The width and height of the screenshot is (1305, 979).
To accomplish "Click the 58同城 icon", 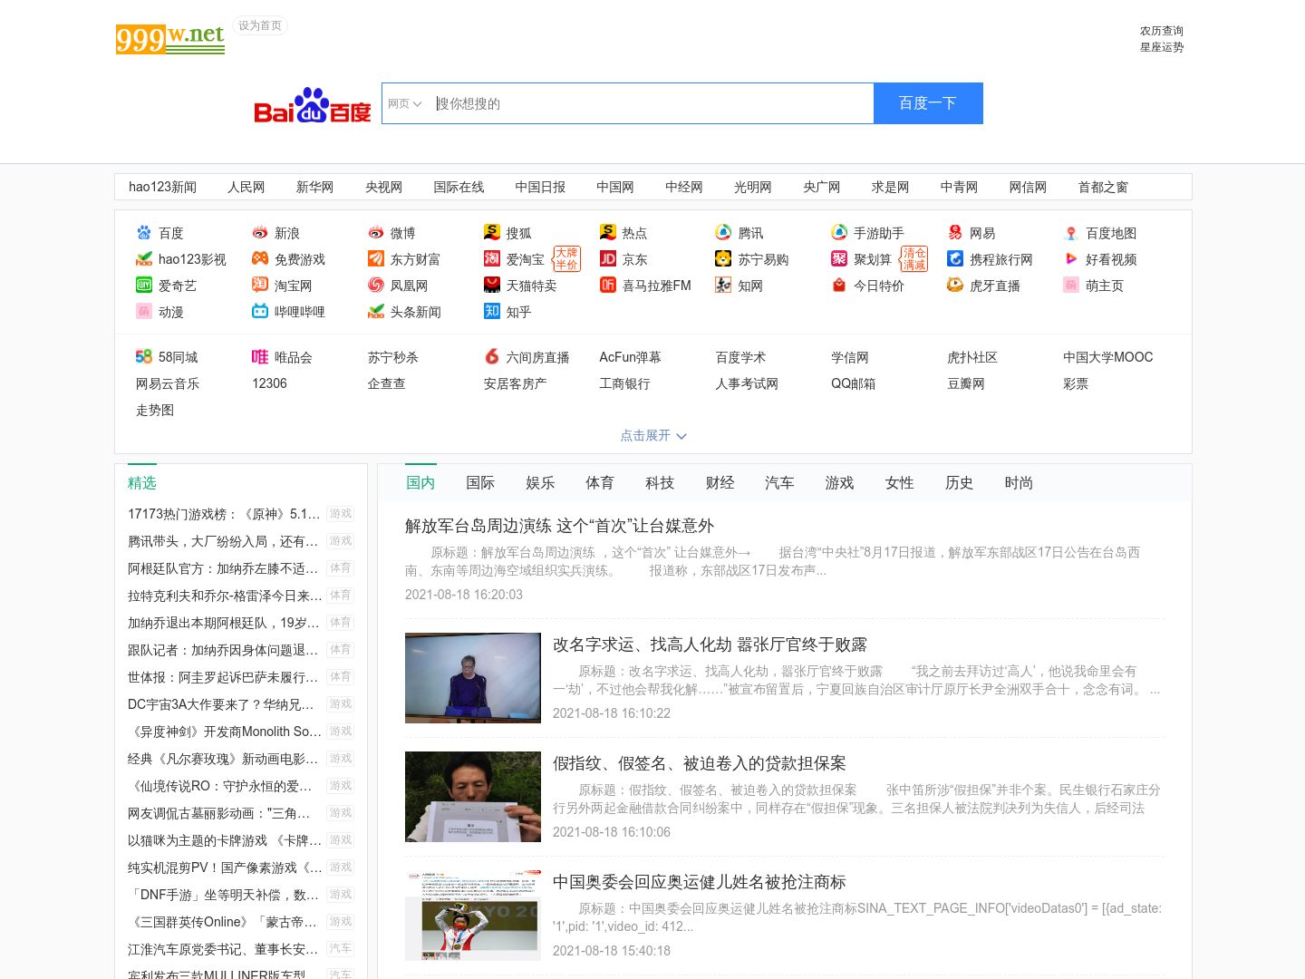I will tap(144, 357).
